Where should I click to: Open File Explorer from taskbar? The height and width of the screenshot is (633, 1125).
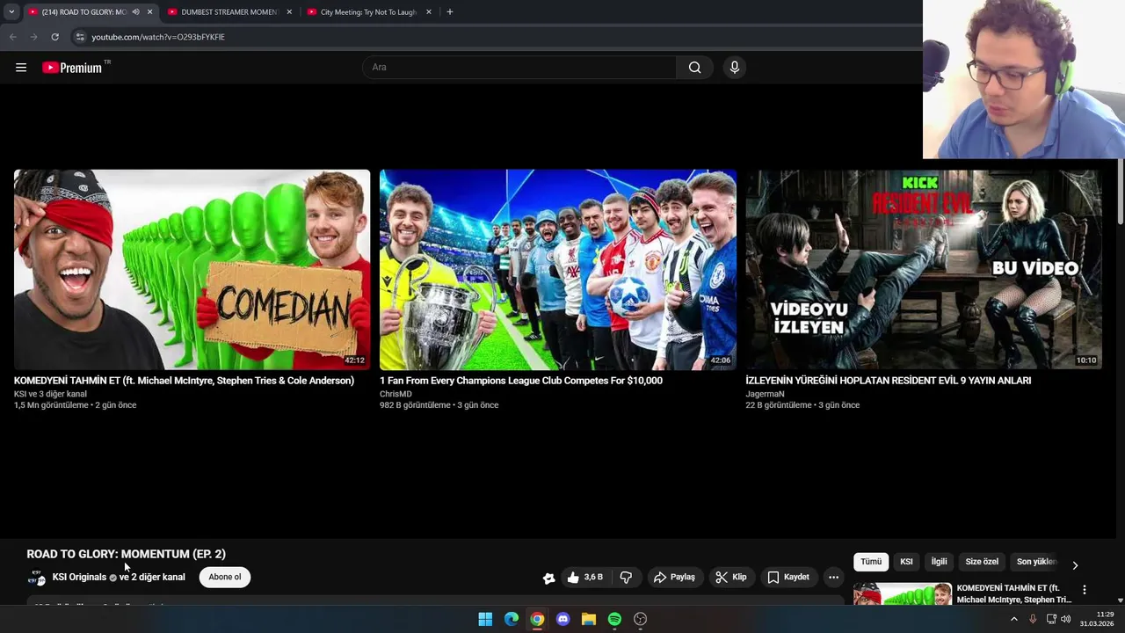tap(589, 619)
